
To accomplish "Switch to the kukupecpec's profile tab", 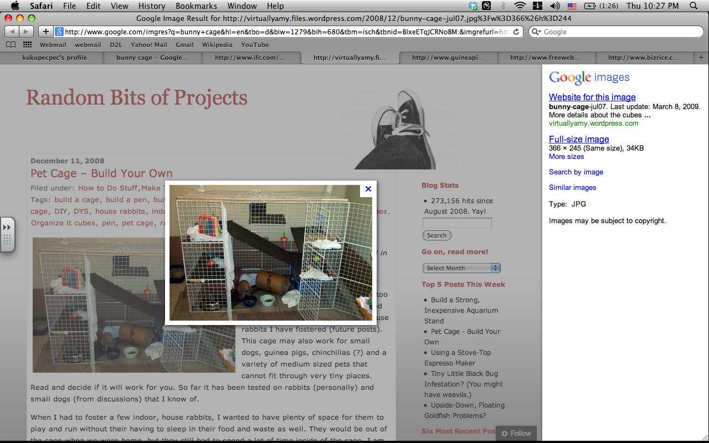I will point(54,58).
